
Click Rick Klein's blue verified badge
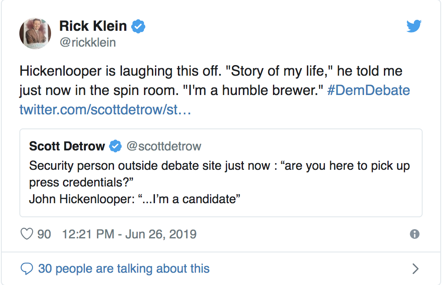[x=138, y=26]
